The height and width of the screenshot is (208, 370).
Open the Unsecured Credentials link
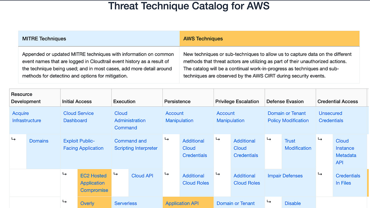click(331, 117)
